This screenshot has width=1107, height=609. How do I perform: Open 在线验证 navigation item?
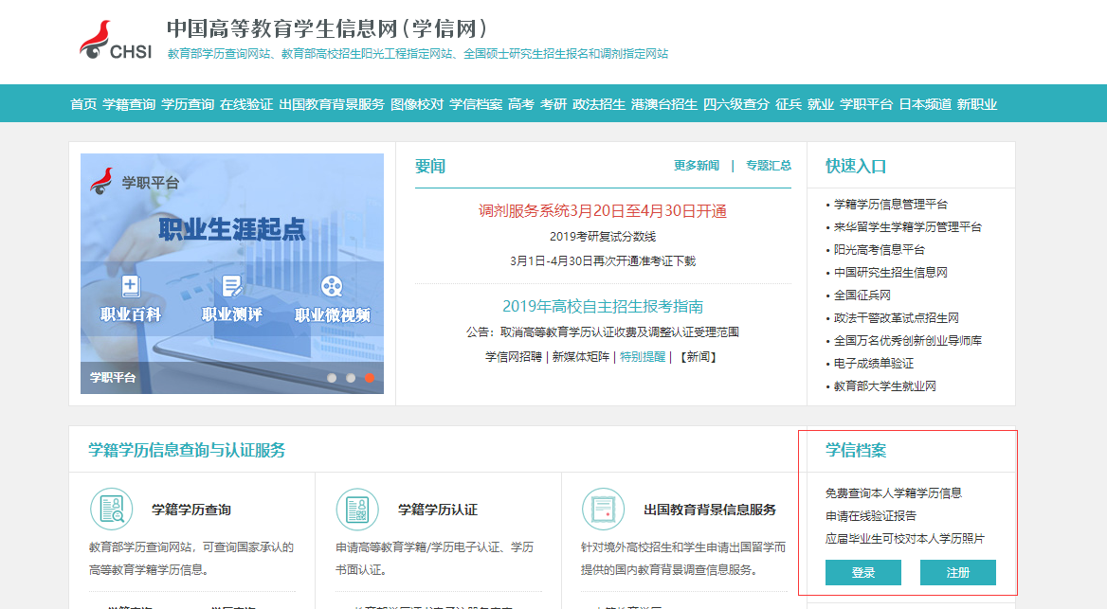245,104
